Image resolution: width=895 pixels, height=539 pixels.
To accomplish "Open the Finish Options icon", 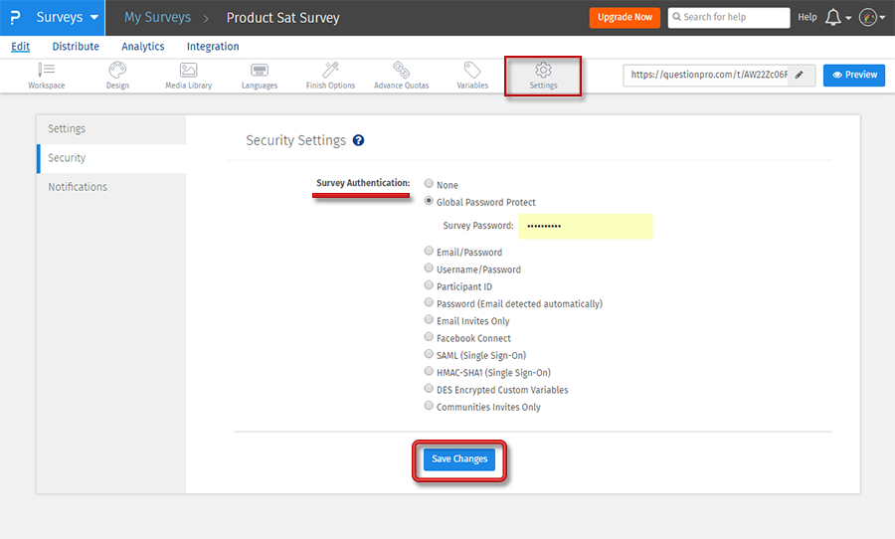I will click(330, 70).
